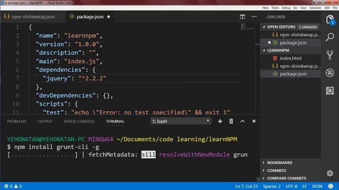Switch to the npm-shrinkwrap.json editor tab
The width and height of the screenshot is (339, 190).
[33, 17]
